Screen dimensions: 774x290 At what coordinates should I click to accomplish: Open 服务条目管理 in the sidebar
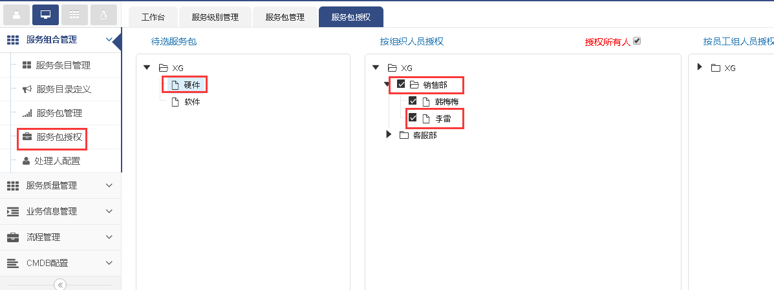pyautogui.click(x=63, y=65)
